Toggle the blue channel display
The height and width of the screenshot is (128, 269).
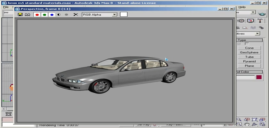[x=52, y=15]
